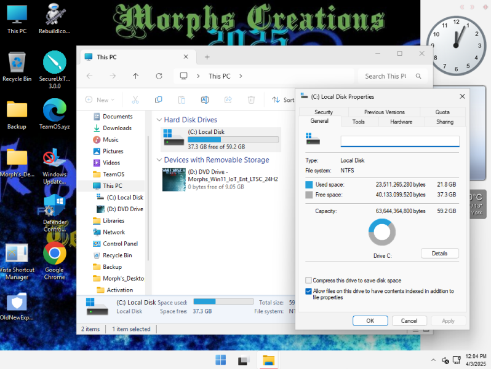
Task: Open the RebuildIconCache desktop icon
Action: tap(55, 20)
